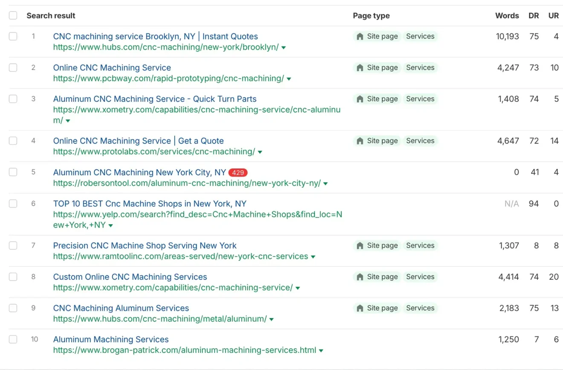Tick checkbox for the Yelp result row
This screenshot has width=563, height=370.
point(13,204)
